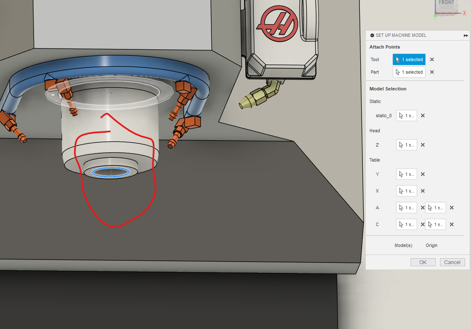Open the static_0 selection control
The height and width of the screenshot is (329, 471).
pos(406,116)
